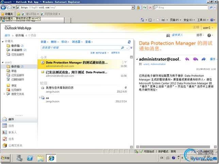Click the PowerShell icon on the taskbar

[x=30, y=158]
